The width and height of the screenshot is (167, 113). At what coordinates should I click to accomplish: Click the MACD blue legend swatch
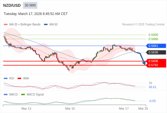coord(6,95)
